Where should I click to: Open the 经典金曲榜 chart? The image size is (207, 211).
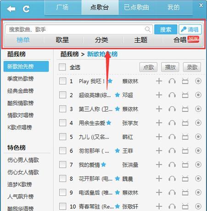tap(21, 91)
